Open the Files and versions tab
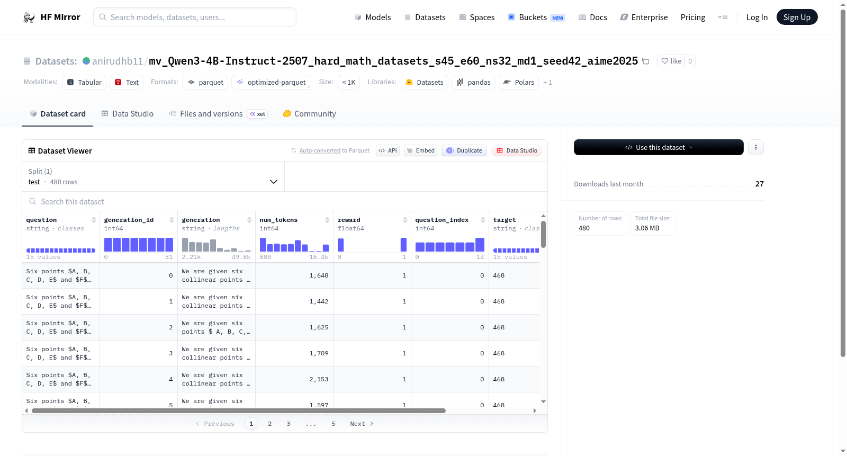Screen dimensions: 847x456 pos(218,114)
